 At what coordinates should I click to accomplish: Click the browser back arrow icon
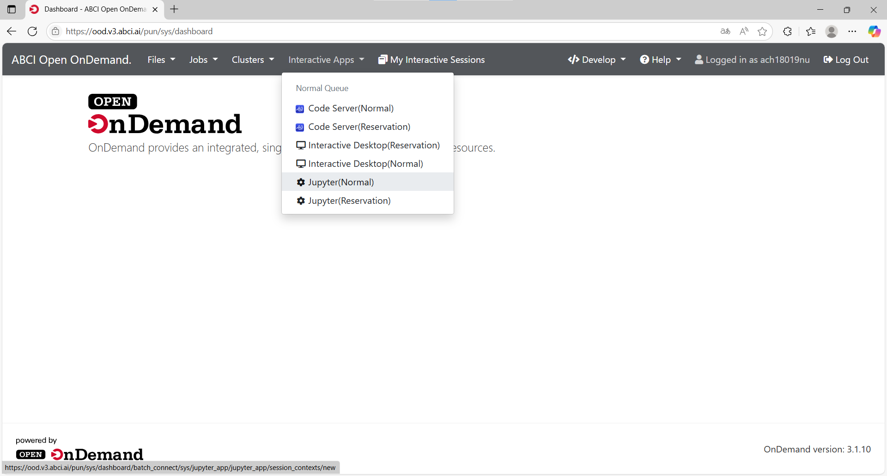(12, 31)
